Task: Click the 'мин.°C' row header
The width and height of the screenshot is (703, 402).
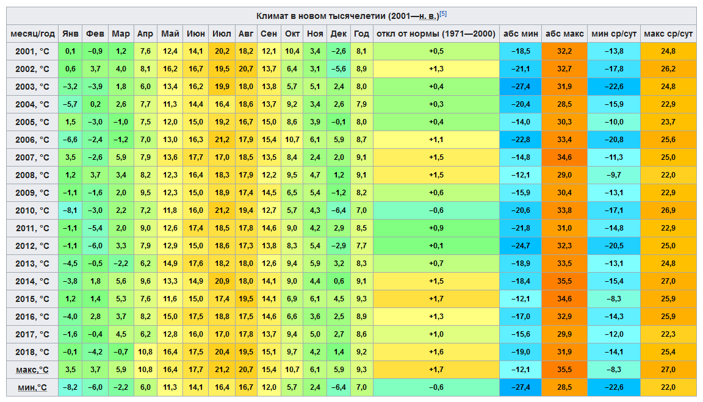Action: click(x=32, y=387)
